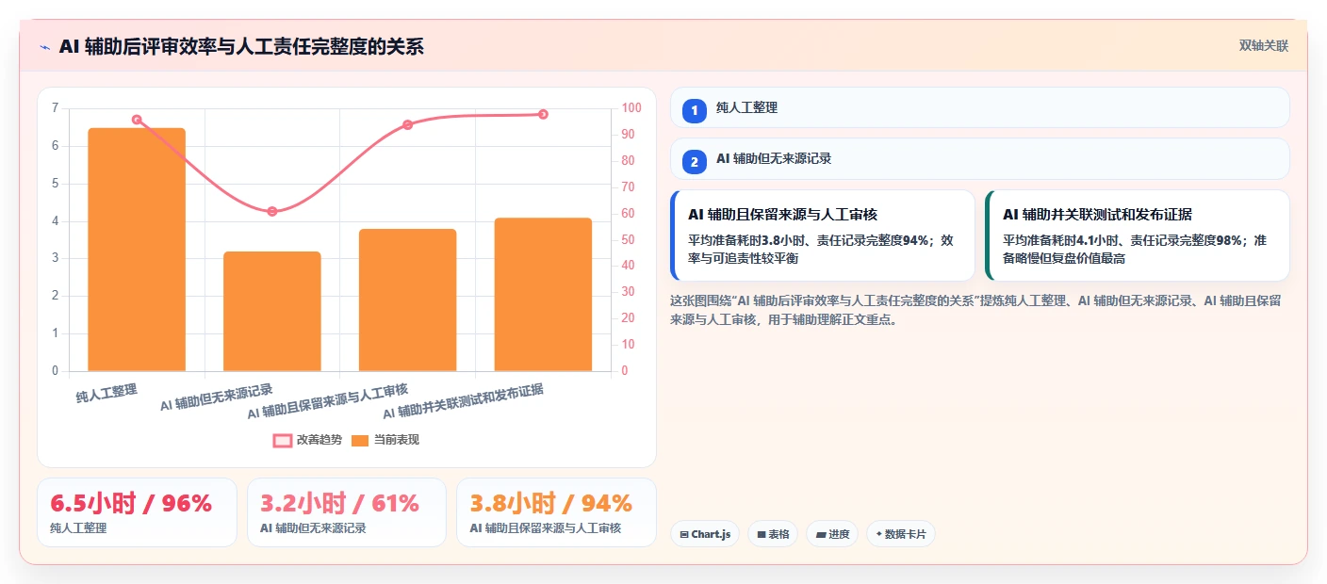The image size is (1327, 584).
Task: Click the bar for AI 辅助并关联测试和发布证据
Action: point(543,294)
